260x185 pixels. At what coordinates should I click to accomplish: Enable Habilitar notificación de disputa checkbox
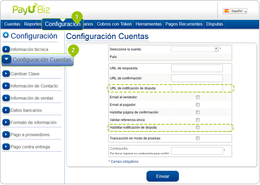tap(198, 128)
